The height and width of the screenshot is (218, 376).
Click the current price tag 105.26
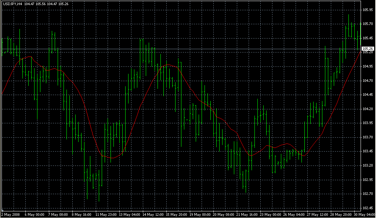[x=368, y=49]
